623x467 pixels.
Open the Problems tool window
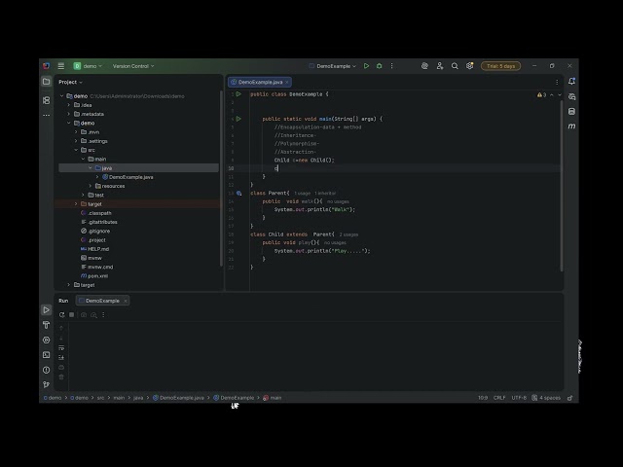[x=47, y=370]
